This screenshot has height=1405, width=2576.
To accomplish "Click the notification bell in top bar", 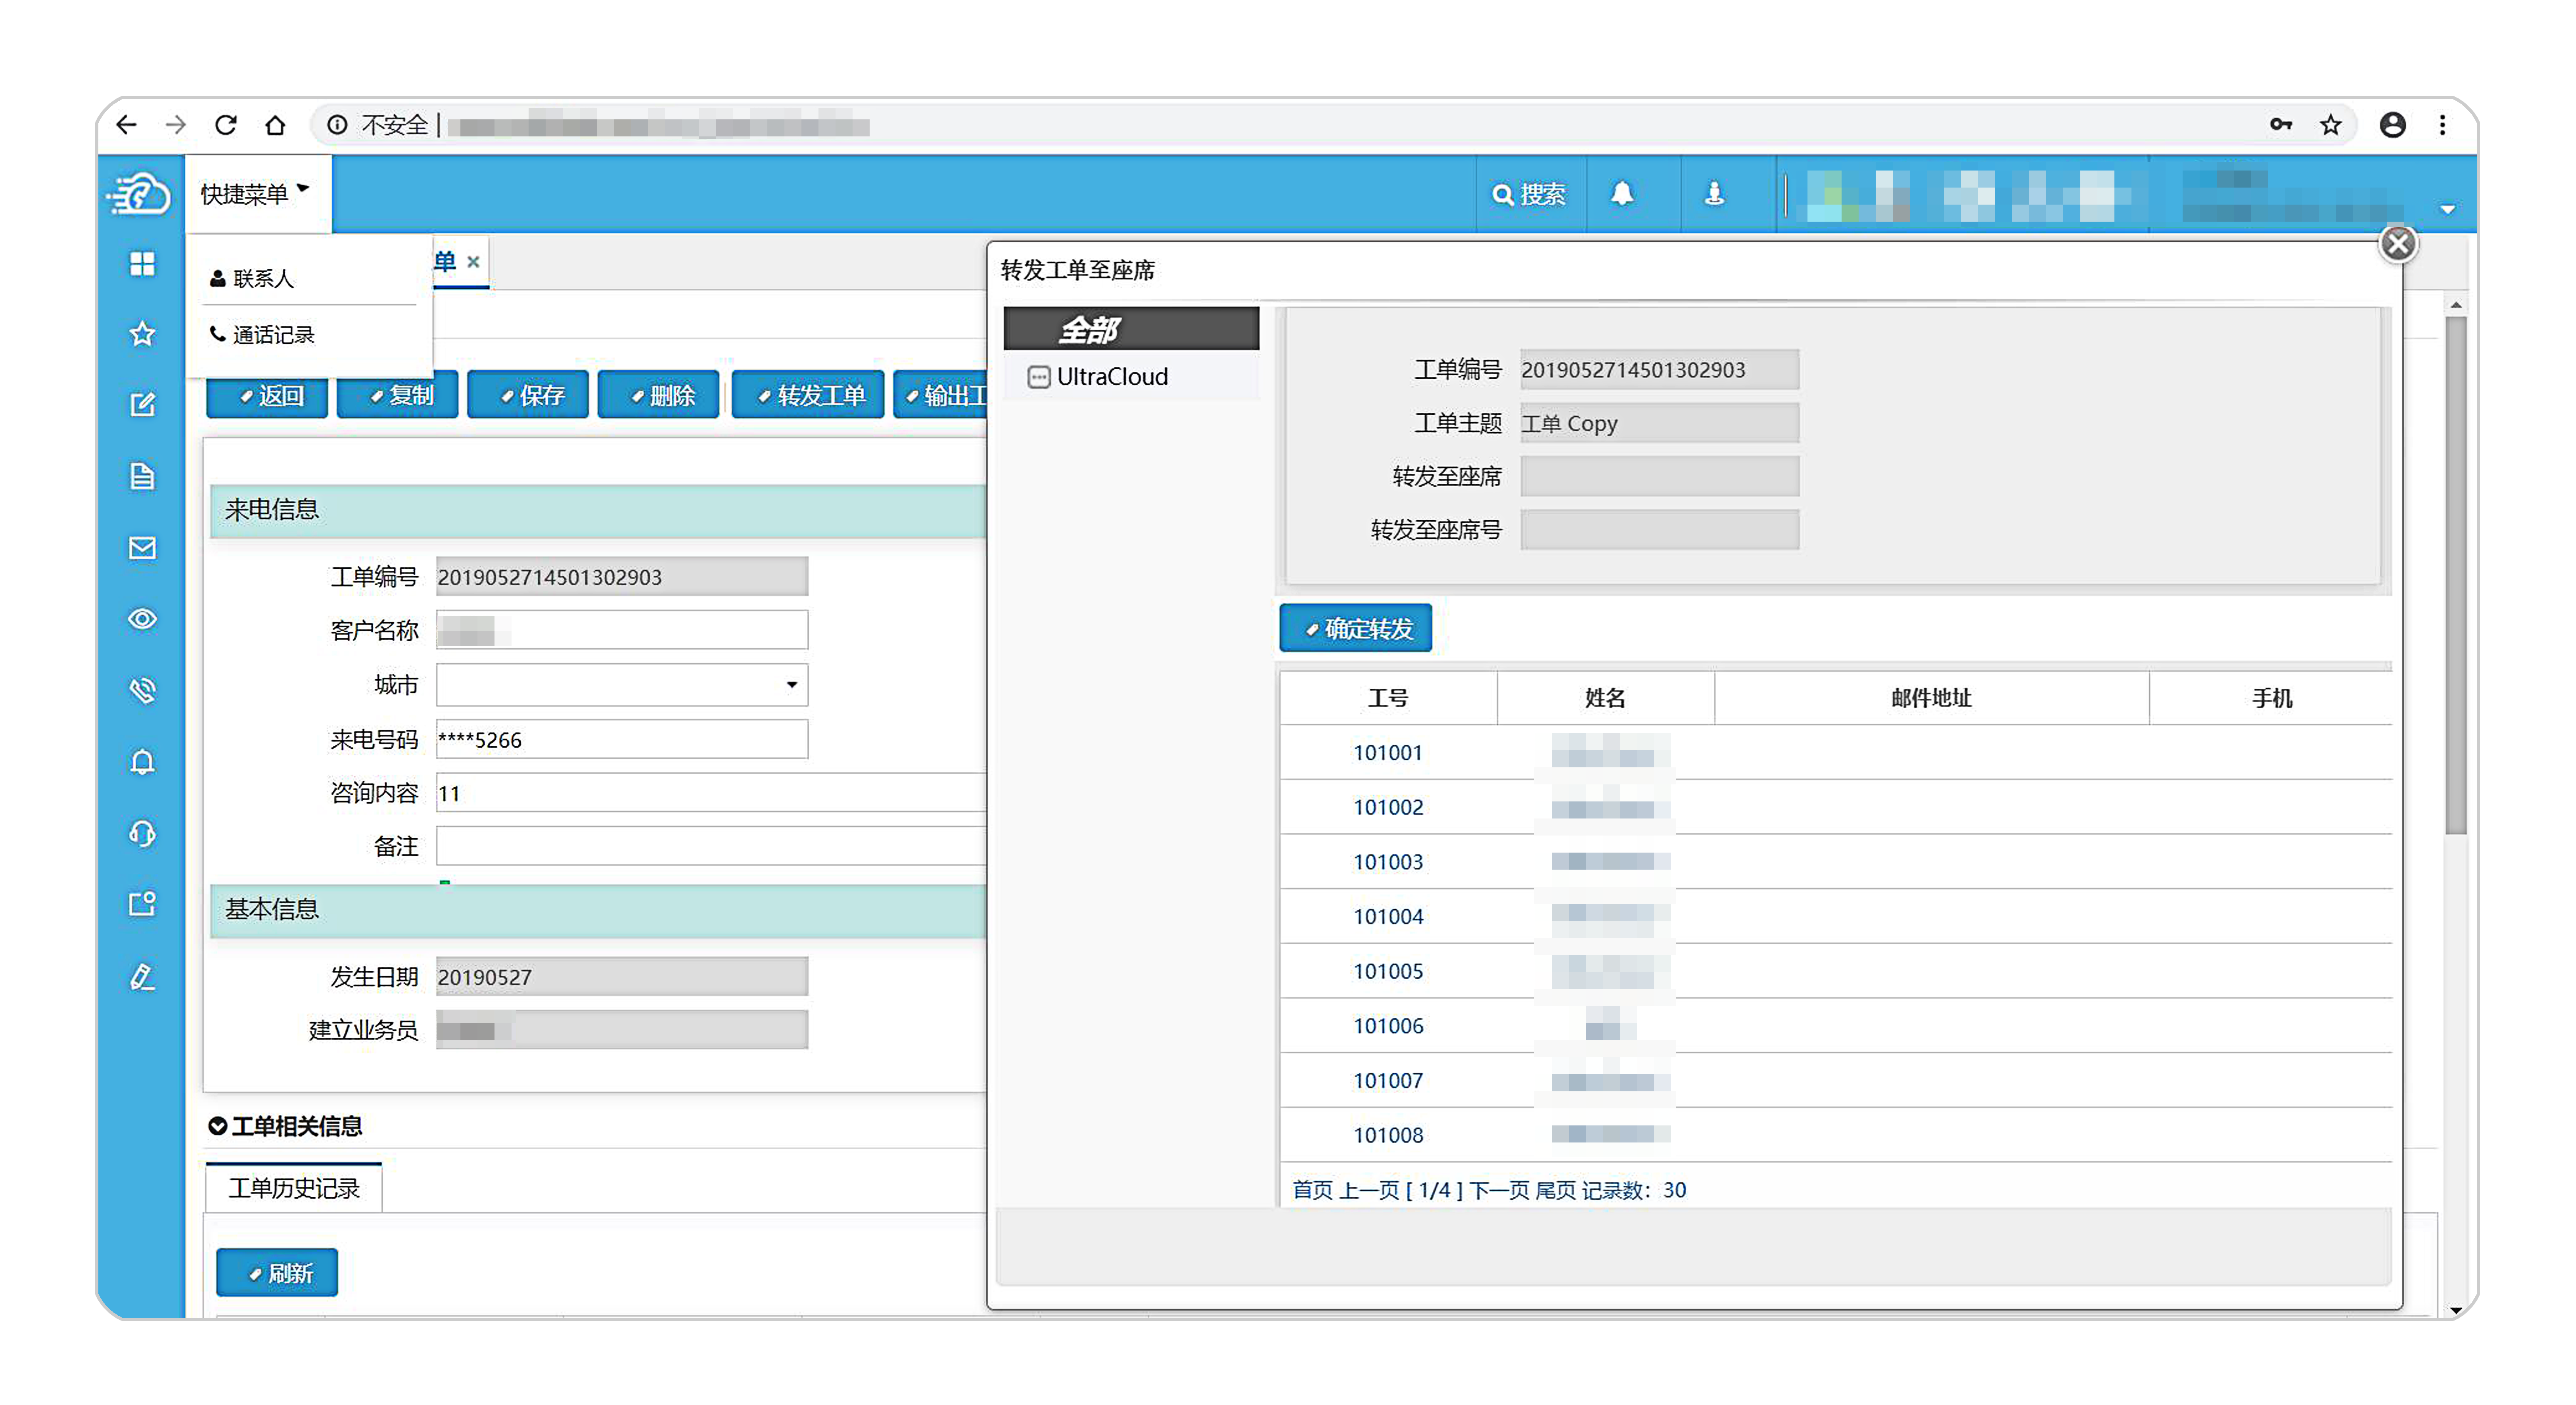I will 1622,194.
